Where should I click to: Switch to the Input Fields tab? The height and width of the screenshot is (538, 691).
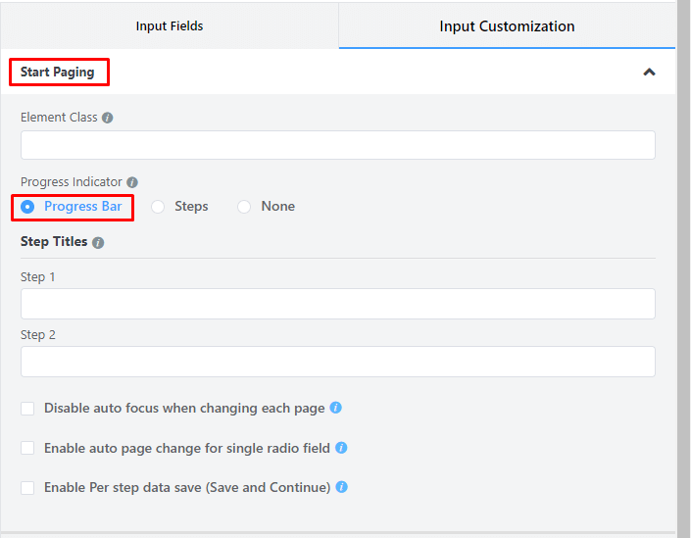[170, 26]
